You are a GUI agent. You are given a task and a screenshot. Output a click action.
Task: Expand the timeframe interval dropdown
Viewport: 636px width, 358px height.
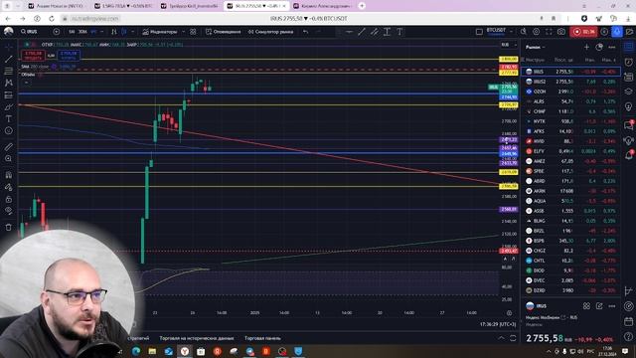coord(101,32)
